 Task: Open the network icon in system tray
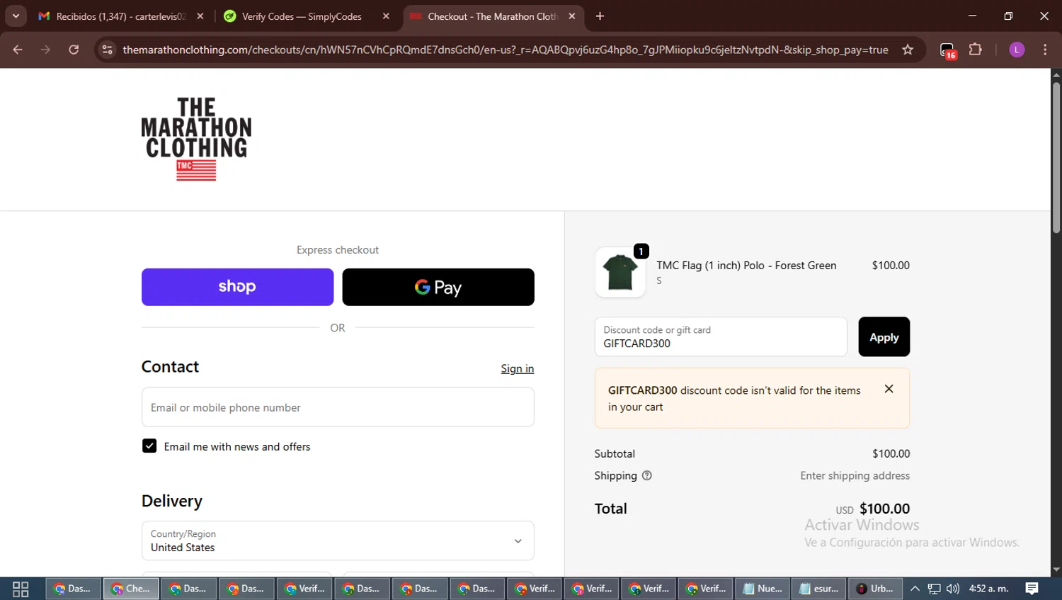coord(934,589)
